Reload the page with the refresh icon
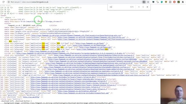Image resolution: width=186 pixels, height=104 pixels. tap(3, 2)
